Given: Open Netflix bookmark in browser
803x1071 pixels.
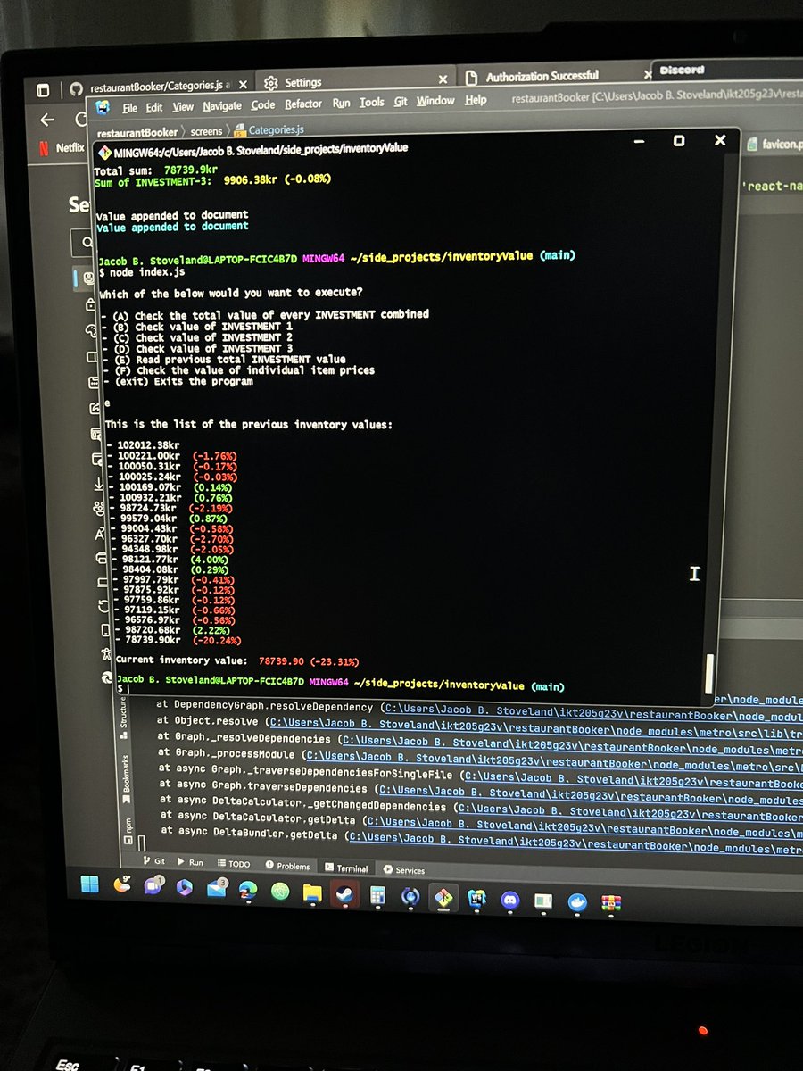Looking at the screenshot, I should pos(62,147).
